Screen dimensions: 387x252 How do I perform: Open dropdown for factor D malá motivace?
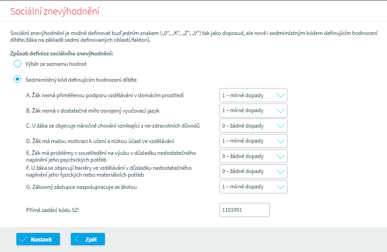(253, 141)
